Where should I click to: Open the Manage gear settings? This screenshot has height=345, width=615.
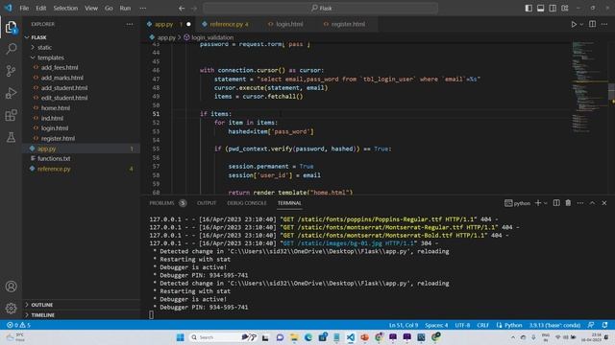pyautogui.click(x=11, y=309)
